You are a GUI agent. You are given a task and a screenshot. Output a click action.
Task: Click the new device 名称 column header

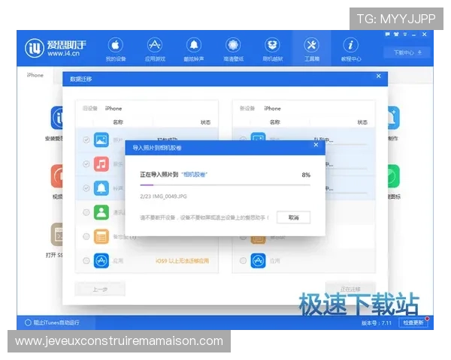[274, 122]
